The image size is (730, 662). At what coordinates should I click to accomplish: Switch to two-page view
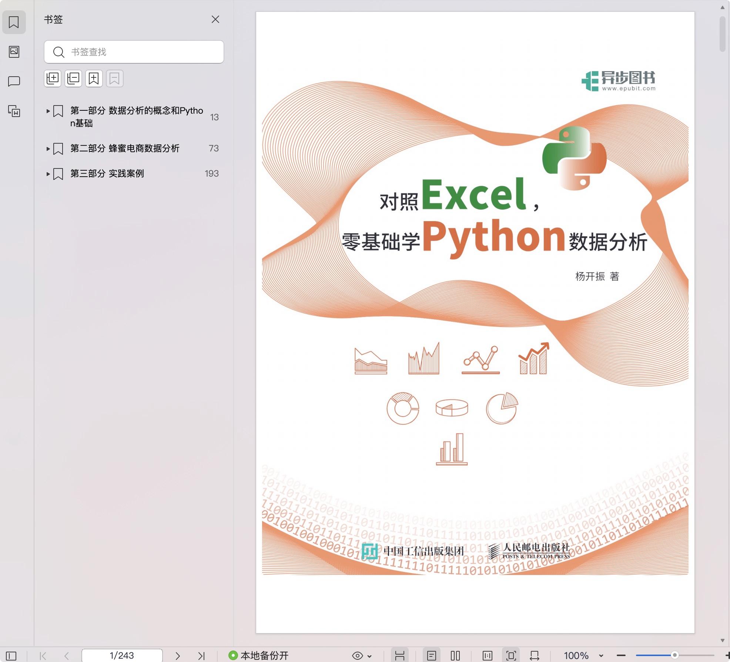point(455,656)
